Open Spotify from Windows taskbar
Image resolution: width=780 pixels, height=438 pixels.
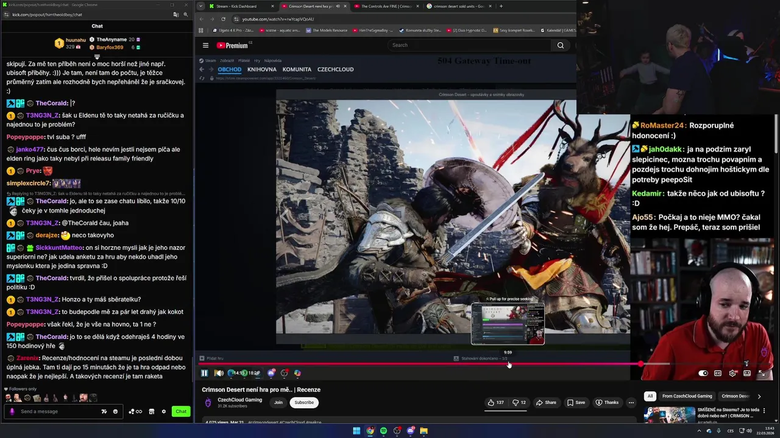(x=383, y=431)
